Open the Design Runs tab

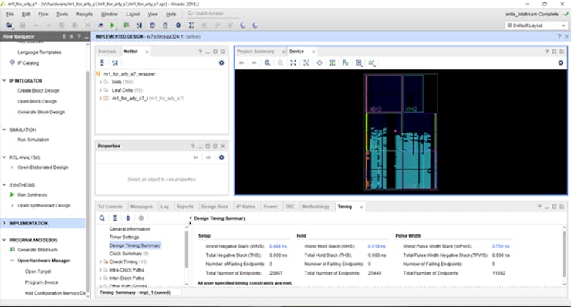point(215,207)
